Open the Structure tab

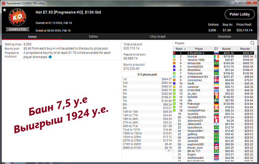click(224, 37)
